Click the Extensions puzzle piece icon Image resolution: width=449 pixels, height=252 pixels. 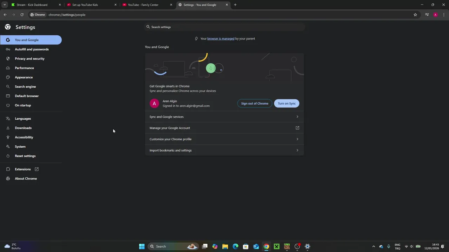[x=8, y=169]
